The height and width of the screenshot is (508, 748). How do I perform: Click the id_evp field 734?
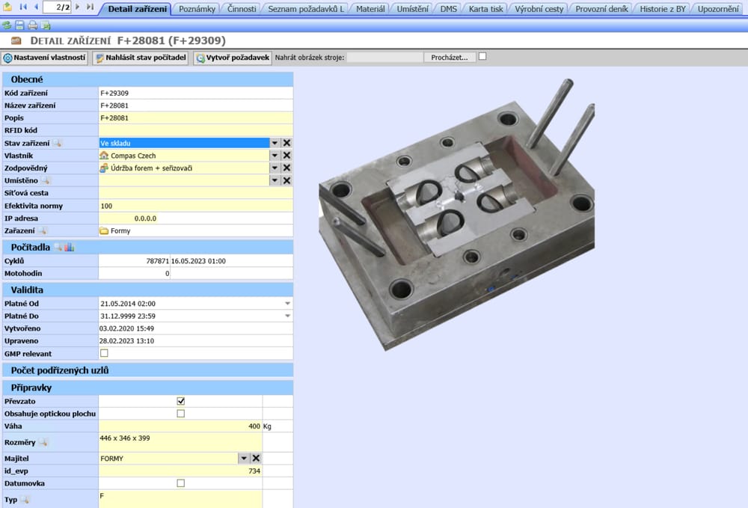(180, 471)
